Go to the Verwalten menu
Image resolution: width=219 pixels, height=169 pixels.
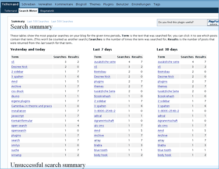(45, 4)
